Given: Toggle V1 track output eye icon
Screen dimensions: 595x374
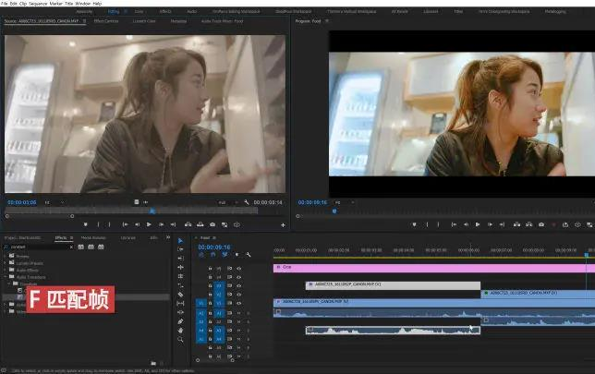Looking at the screenshot, I should [x=239, y=303].
